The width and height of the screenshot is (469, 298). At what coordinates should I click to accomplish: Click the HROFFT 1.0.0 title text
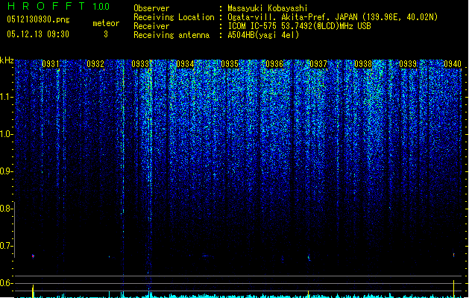[x=58, y=6]
